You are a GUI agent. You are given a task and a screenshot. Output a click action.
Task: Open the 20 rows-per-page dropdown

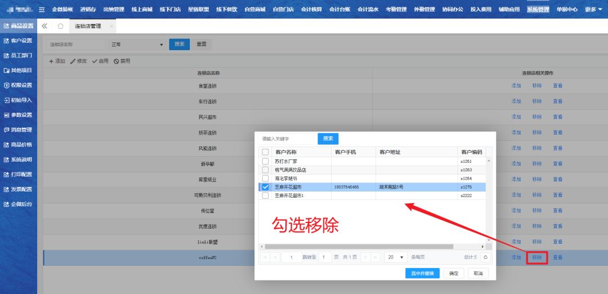click(396, 257)
